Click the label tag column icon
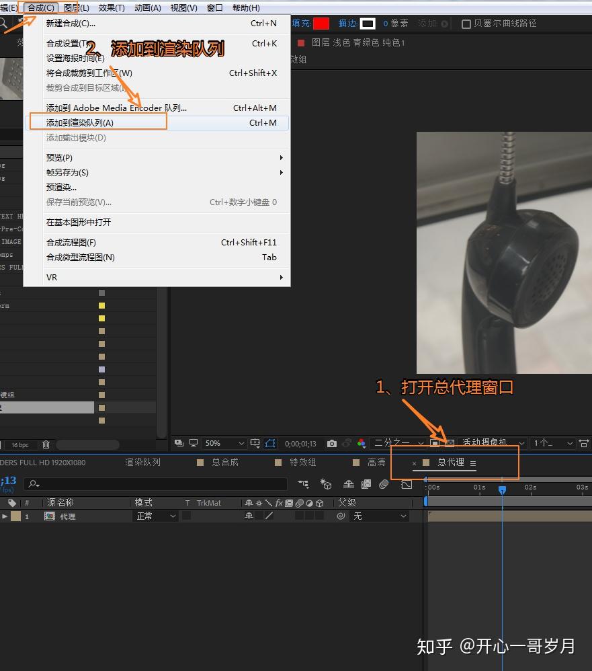Viewport: 592px width, 671px height. (x=12, y=503)
